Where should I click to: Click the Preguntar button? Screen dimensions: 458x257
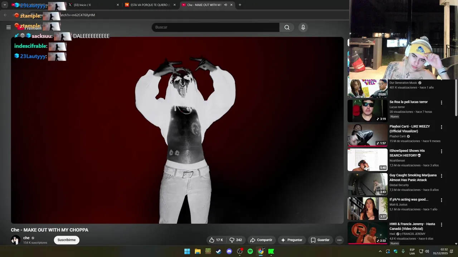click(292, 240)
